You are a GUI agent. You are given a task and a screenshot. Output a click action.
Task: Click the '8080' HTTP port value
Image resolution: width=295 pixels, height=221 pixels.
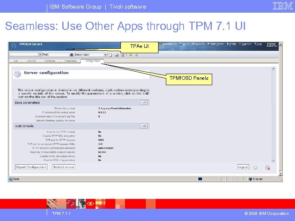coord(101,140)
